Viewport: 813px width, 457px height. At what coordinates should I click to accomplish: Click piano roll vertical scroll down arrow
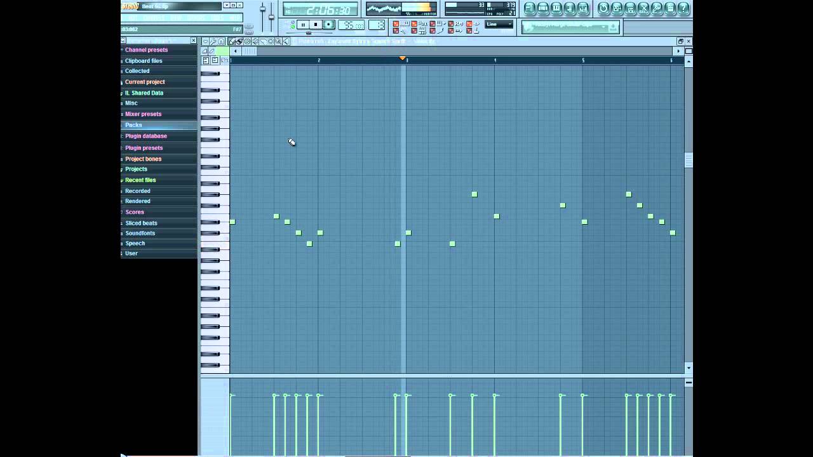[x=689, y=368]
